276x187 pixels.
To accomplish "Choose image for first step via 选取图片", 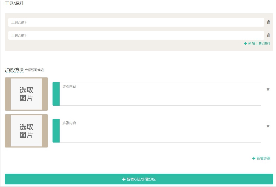I will click(26, 94).
